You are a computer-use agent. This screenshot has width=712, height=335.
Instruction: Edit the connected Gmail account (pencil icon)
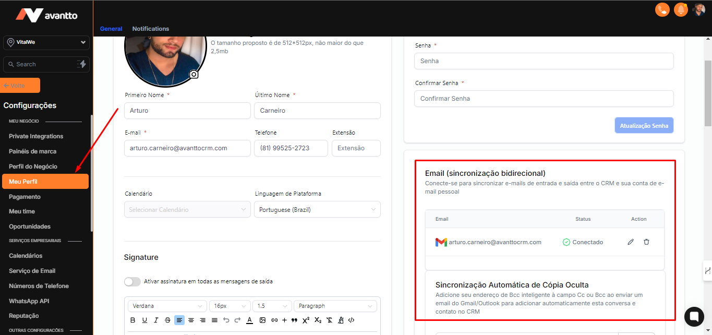[x=631, y=242]
